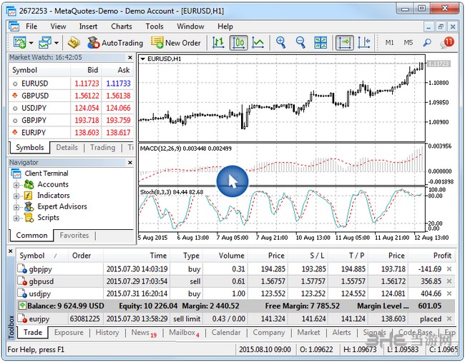The image size is (465, 362).
Task: Click the Market Watch coins icon
Action: click(x=74, y=43)
